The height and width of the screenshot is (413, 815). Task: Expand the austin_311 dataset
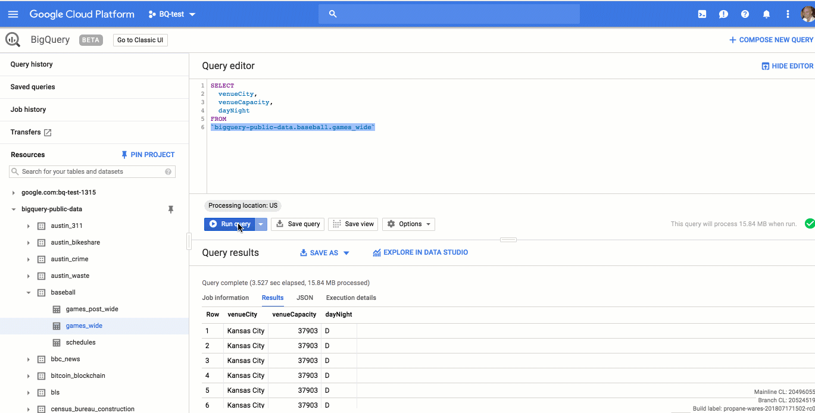pyautogui.click(x=28, y=226)
